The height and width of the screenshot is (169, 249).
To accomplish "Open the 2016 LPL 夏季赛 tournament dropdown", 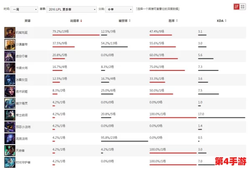I will point(71,9).
